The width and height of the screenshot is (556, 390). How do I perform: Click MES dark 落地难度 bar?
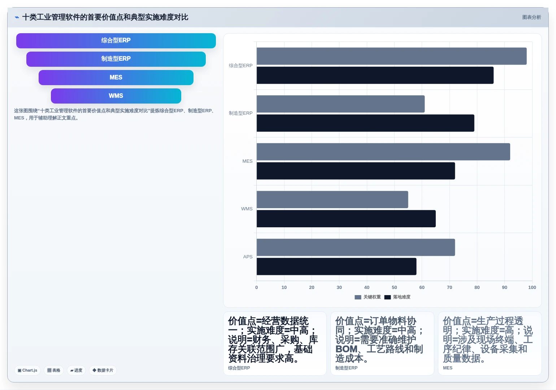[356, 171]
